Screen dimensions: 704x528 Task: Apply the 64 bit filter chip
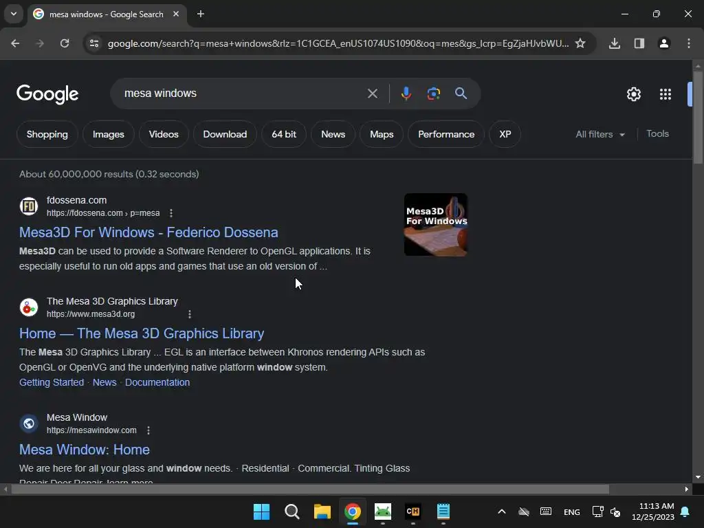click(284, 134)
